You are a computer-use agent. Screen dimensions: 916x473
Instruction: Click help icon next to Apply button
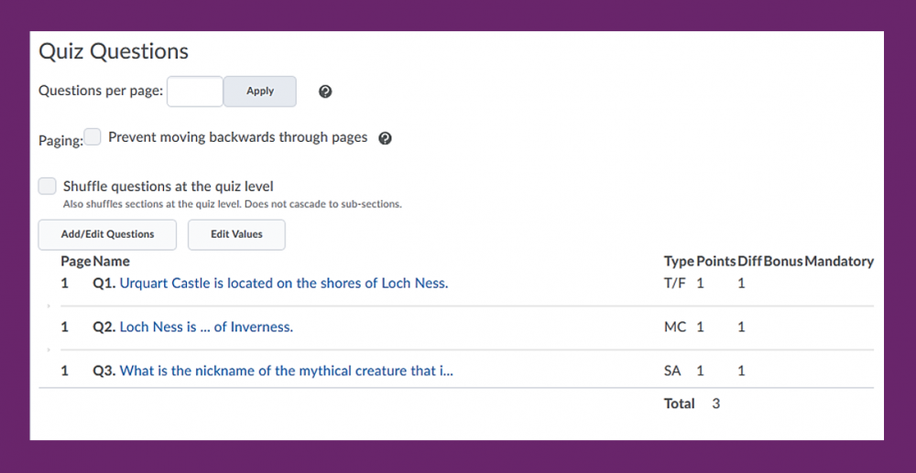click(325, 91)
